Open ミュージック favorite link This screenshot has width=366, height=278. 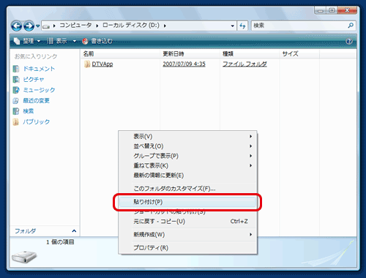click(x=39, y=90)
